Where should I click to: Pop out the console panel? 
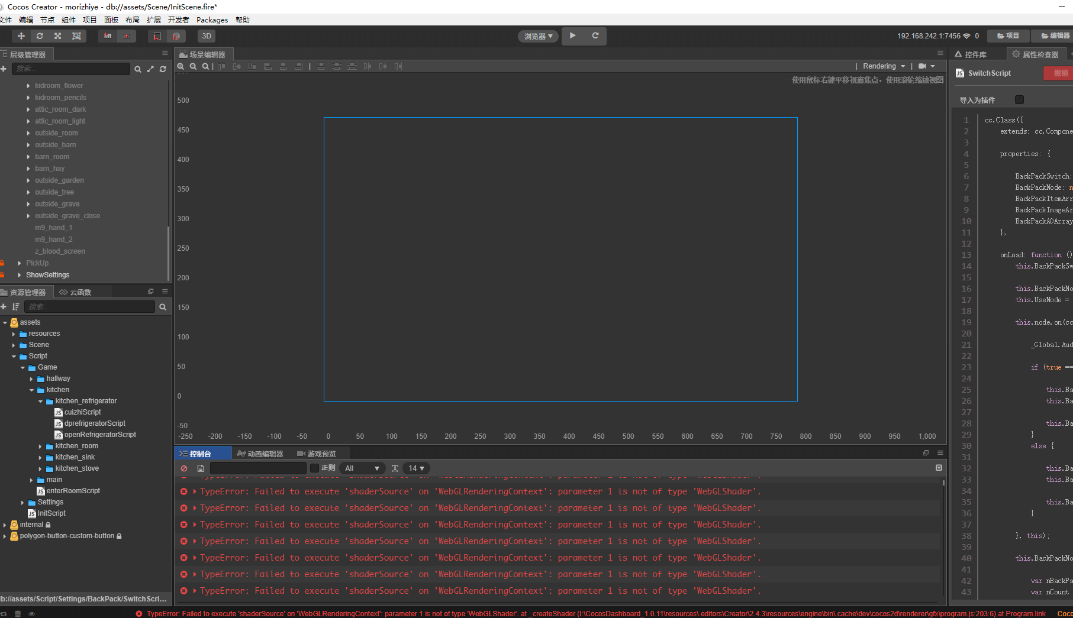click(x=926, y=453)
